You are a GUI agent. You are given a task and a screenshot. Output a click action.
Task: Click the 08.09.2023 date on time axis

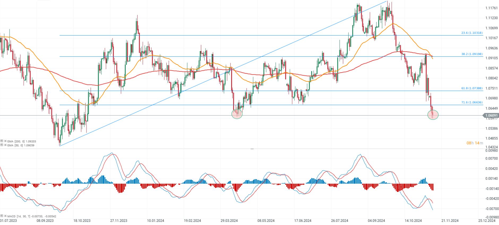pos(45,220)
